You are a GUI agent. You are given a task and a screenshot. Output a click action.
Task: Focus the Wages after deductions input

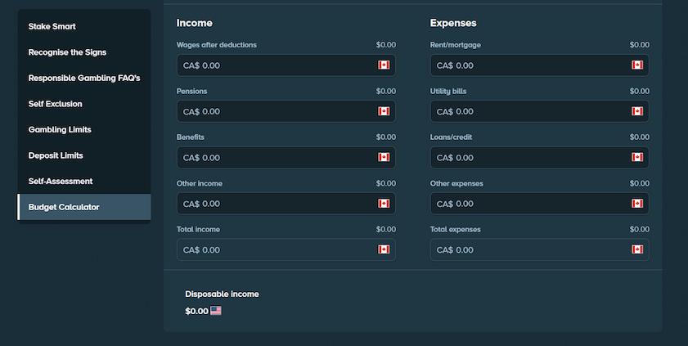pos(274,65)
